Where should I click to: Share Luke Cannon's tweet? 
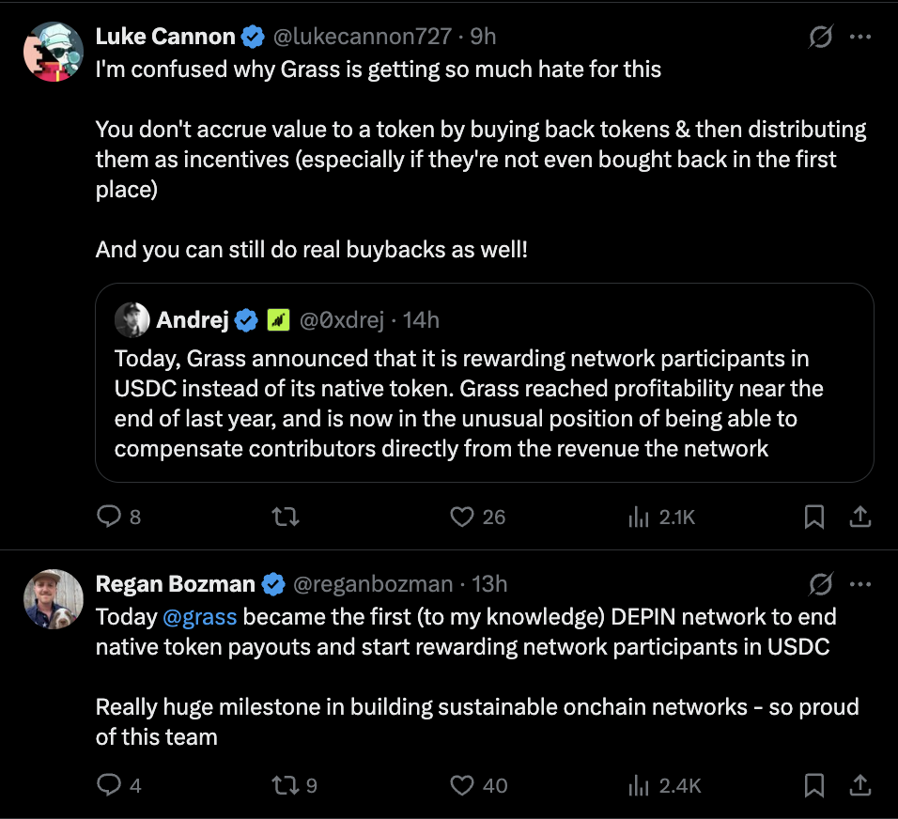860,517
